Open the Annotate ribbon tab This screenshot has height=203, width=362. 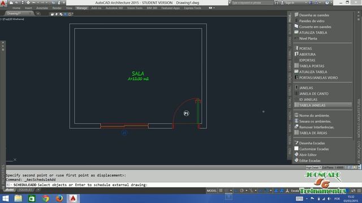(42, 8)
